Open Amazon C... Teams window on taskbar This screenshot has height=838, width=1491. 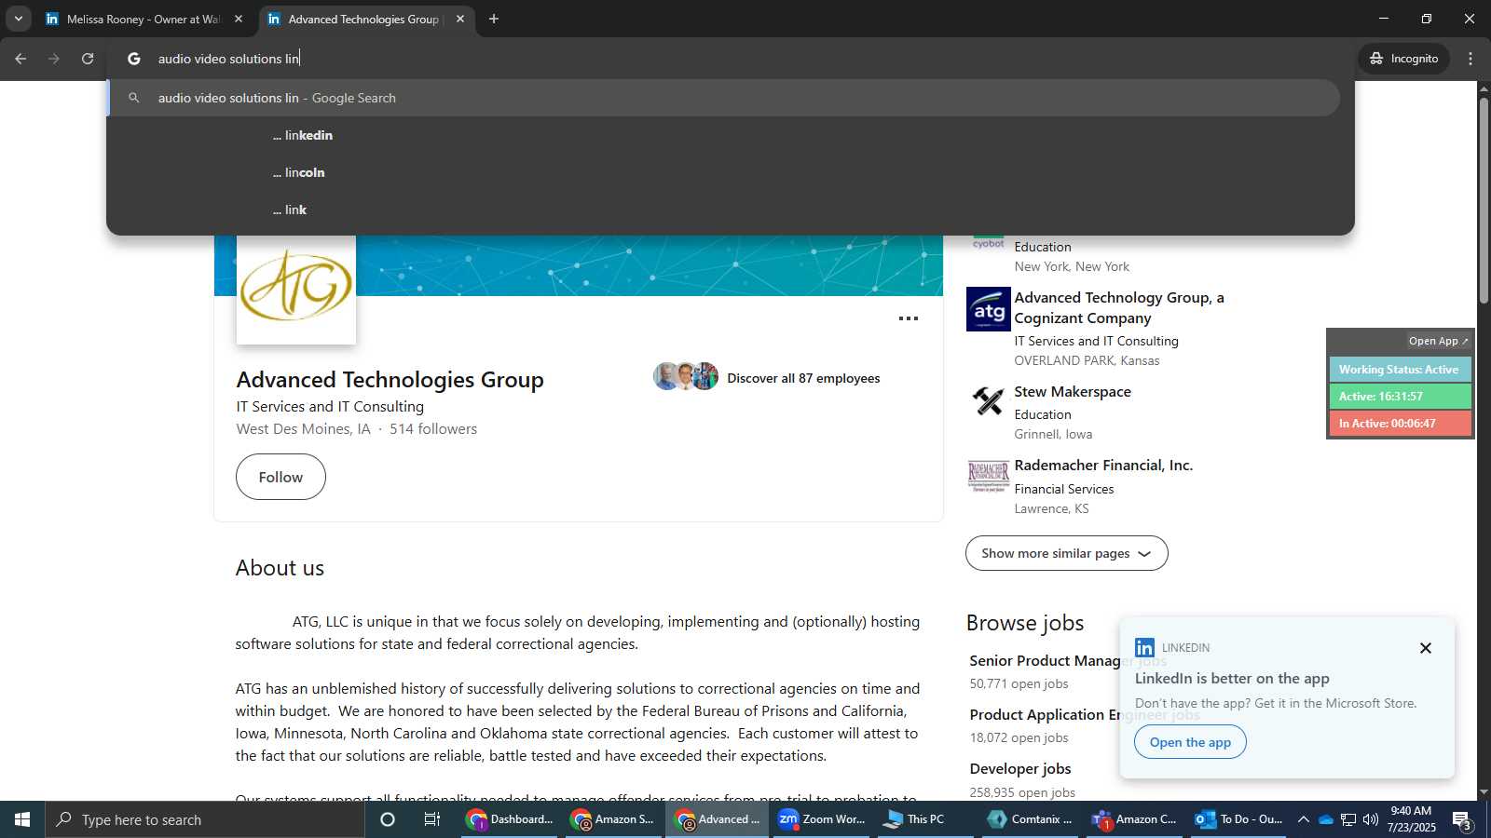1135,819
